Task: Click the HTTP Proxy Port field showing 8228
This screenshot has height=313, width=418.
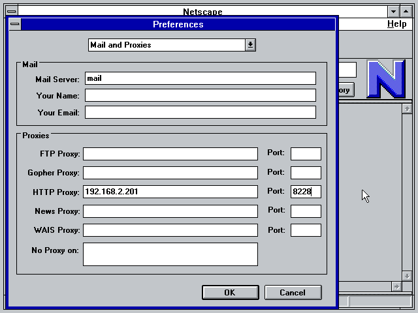Action: pos(306,192)
